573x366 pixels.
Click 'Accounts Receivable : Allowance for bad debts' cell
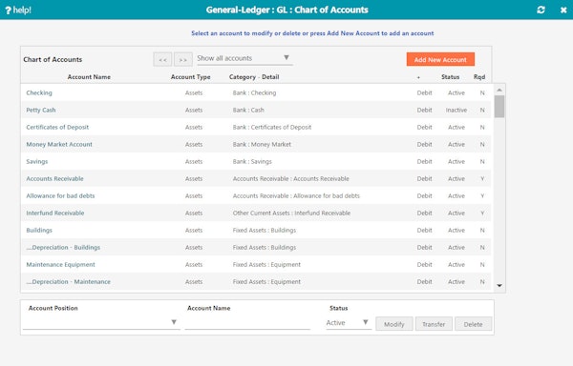click(x=296, y=195)
